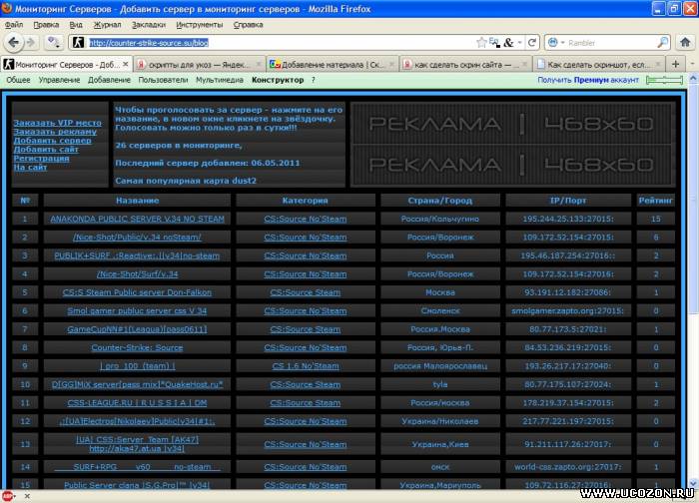Open CS:S Steam Public server Don-Falkon
The width and height of the screenshot is (699, 503).
(x=138, y=292)
